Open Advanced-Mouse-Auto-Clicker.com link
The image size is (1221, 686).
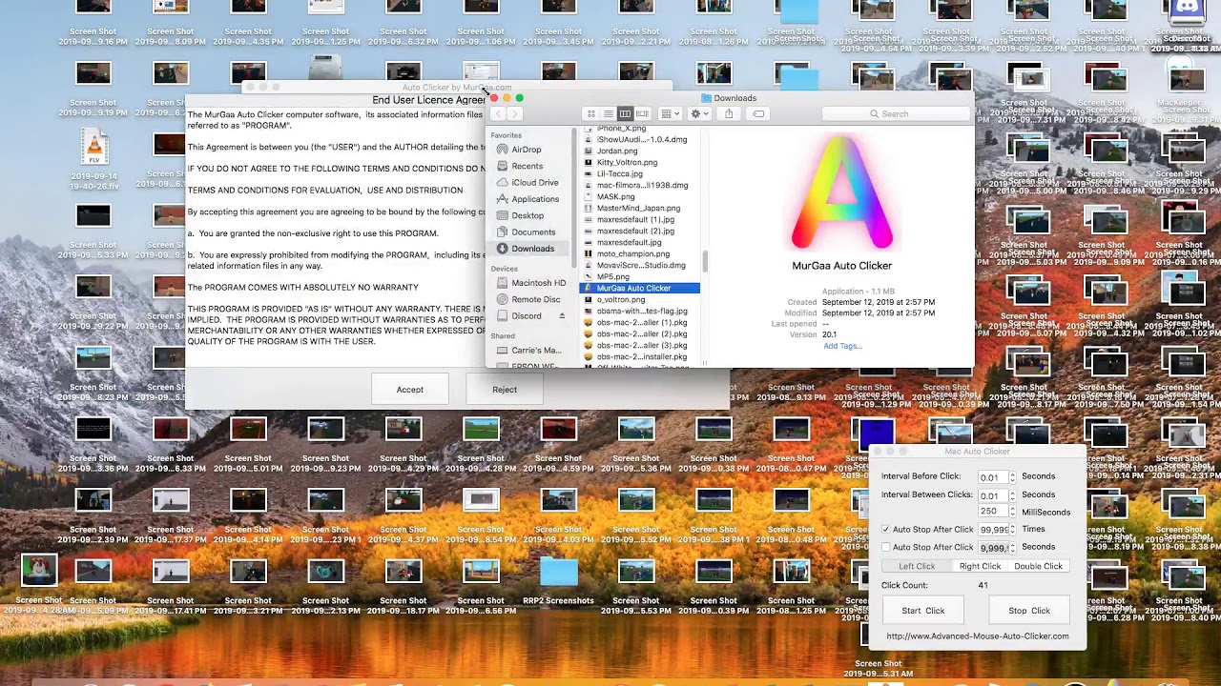(x=977, y=636)
